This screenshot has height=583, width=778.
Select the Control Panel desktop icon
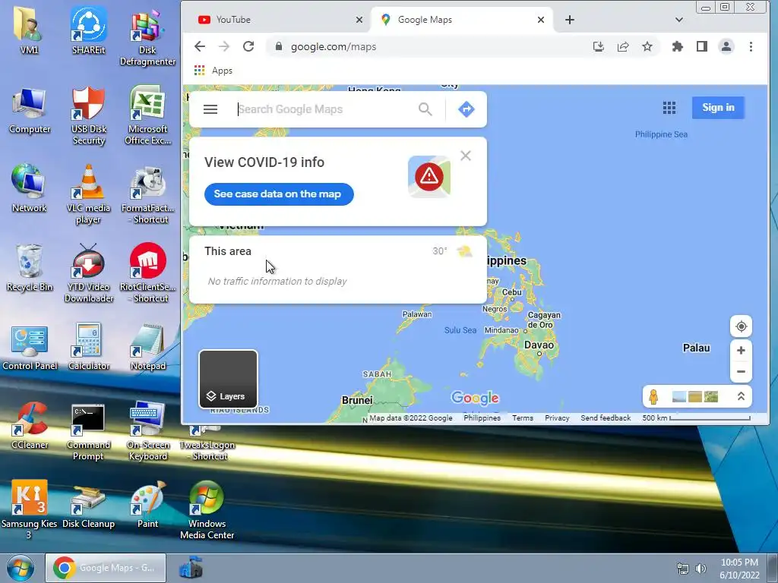click(x=30, y=347)
